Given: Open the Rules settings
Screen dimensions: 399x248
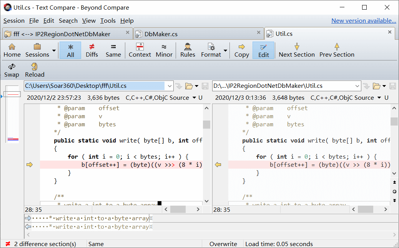Looking at the screenshot, I should coord(188,50).
